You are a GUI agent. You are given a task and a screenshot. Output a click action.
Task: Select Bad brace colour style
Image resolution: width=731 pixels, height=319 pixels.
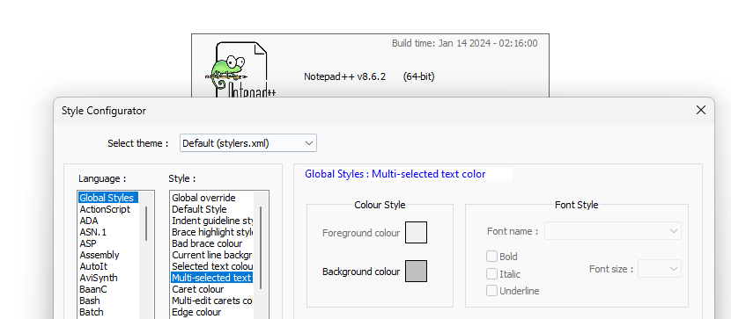pos(207,243)
